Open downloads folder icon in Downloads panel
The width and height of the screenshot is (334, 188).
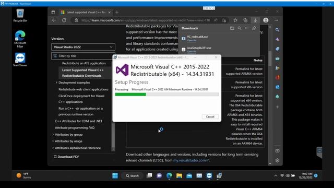[232, 28]
